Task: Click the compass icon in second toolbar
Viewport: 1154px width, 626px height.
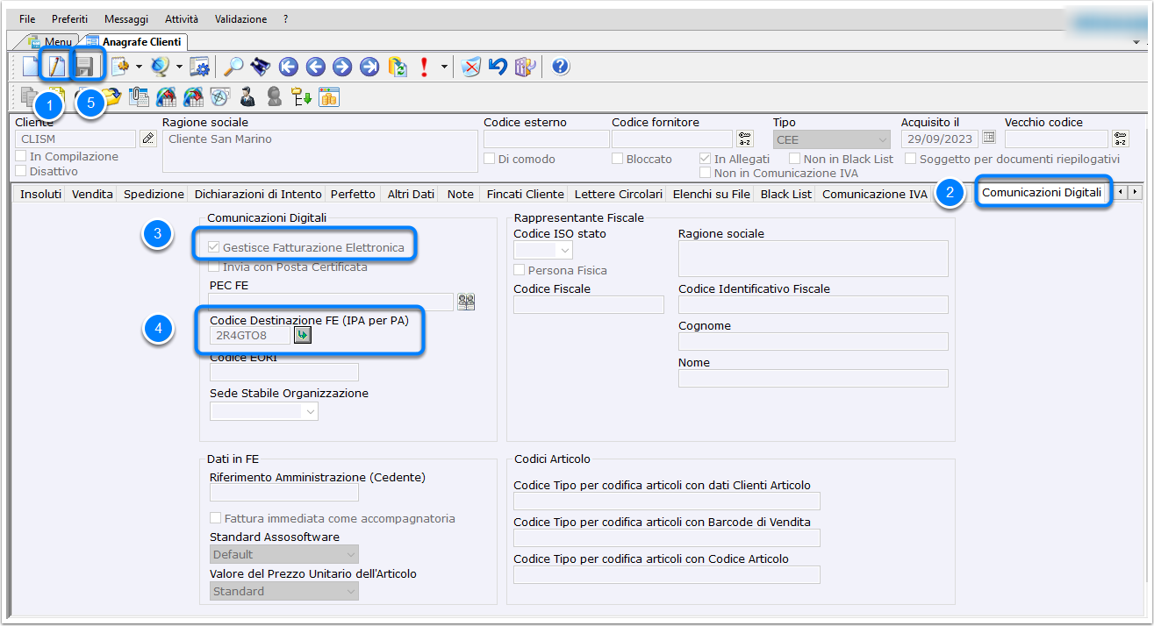Action: [220, 96]
